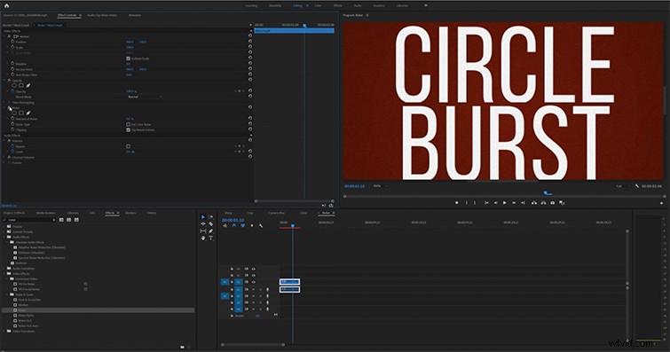Screen dimensions: 670x352
Task: Open the Blend Mode dropdown
Action: (145, 97)
